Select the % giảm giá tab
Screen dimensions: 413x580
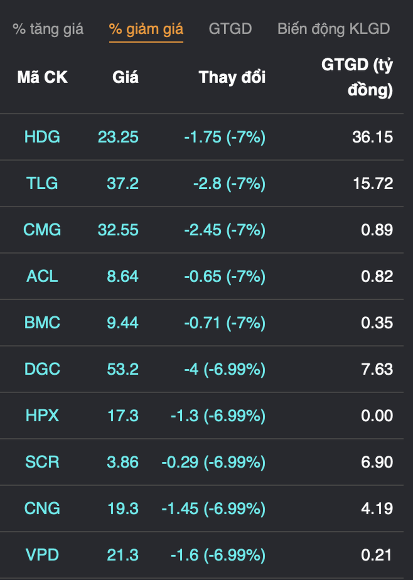coord(146,29)
